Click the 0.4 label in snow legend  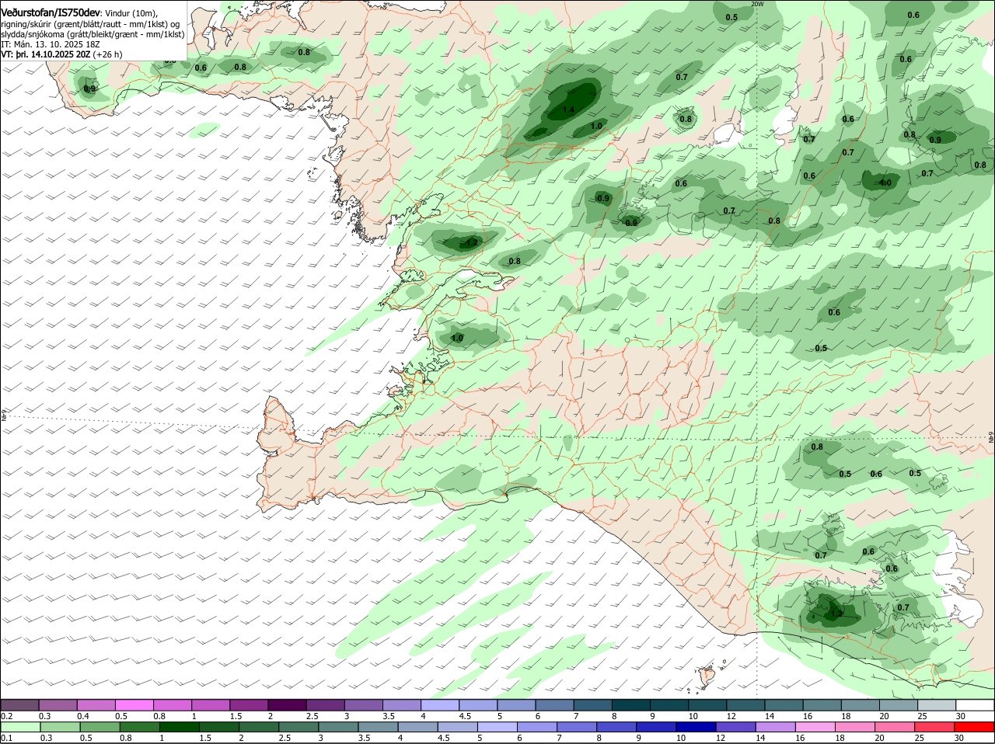pos(82,716)
